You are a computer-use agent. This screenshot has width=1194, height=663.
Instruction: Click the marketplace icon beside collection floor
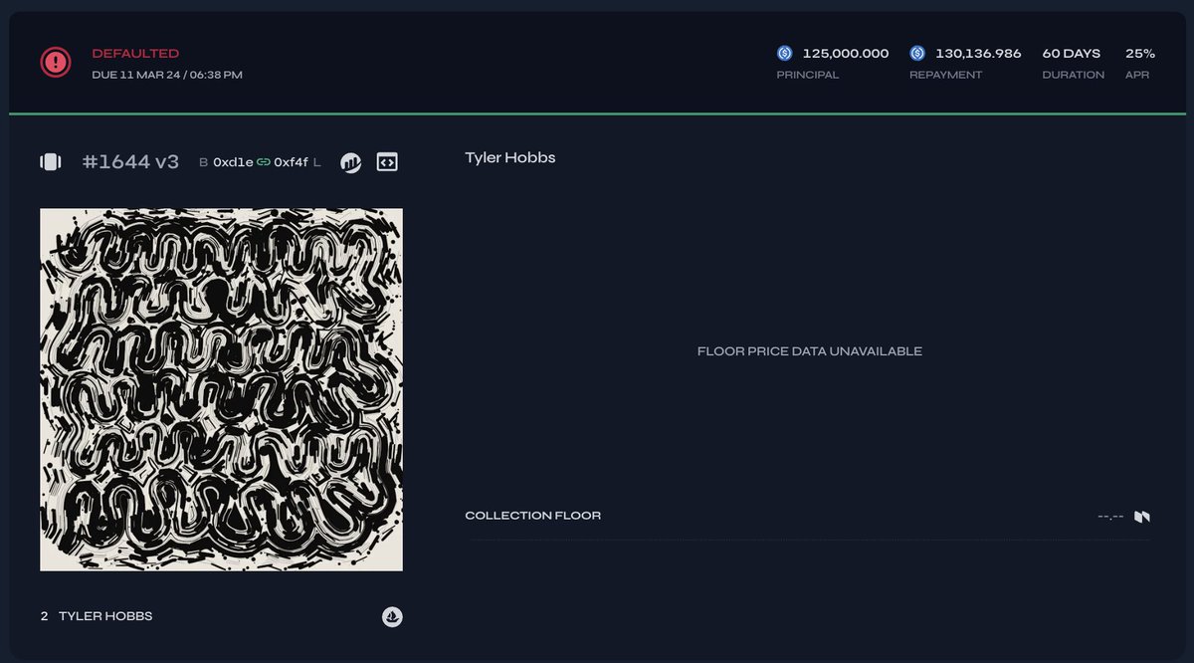(1142, 517)
